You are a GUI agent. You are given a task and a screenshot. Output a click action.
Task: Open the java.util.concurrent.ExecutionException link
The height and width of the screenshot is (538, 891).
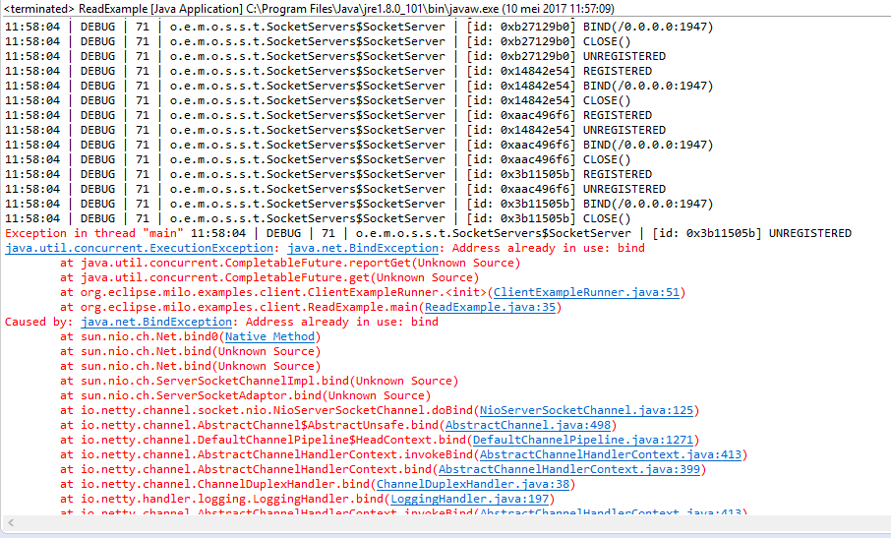click(x=140, y=248)
